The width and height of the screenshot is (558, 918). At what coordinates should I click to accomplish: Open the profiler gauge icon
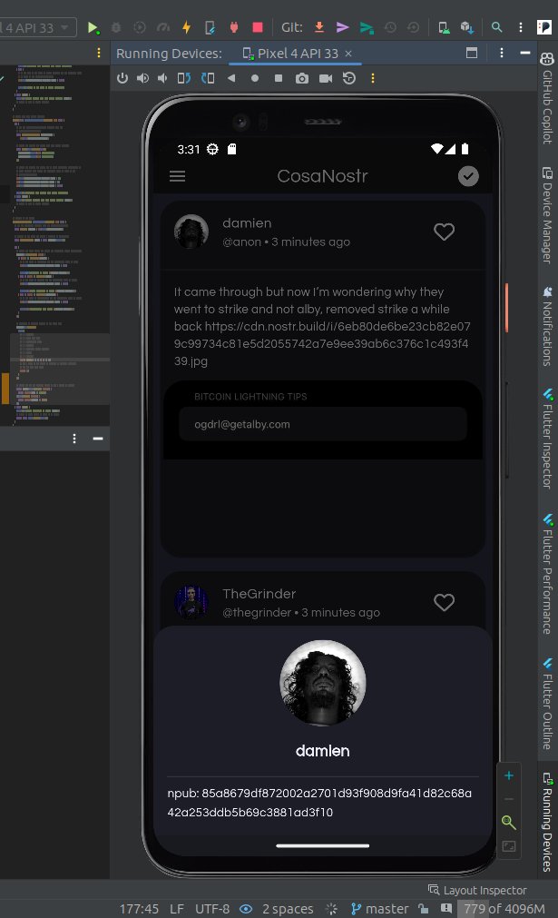coord(163,27)
